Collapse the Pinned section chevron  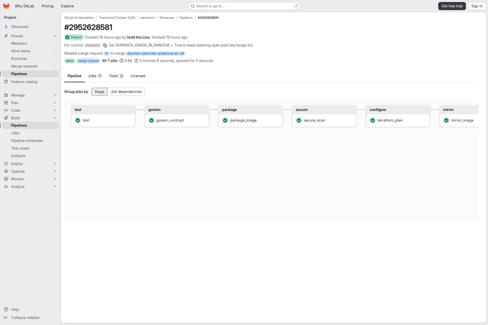54,36
